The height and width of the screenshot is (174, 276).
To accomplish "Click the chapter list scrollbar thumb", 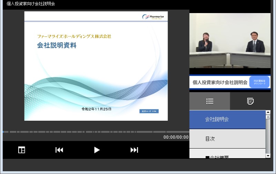I will pyautogui.click(x=268, y=117).
